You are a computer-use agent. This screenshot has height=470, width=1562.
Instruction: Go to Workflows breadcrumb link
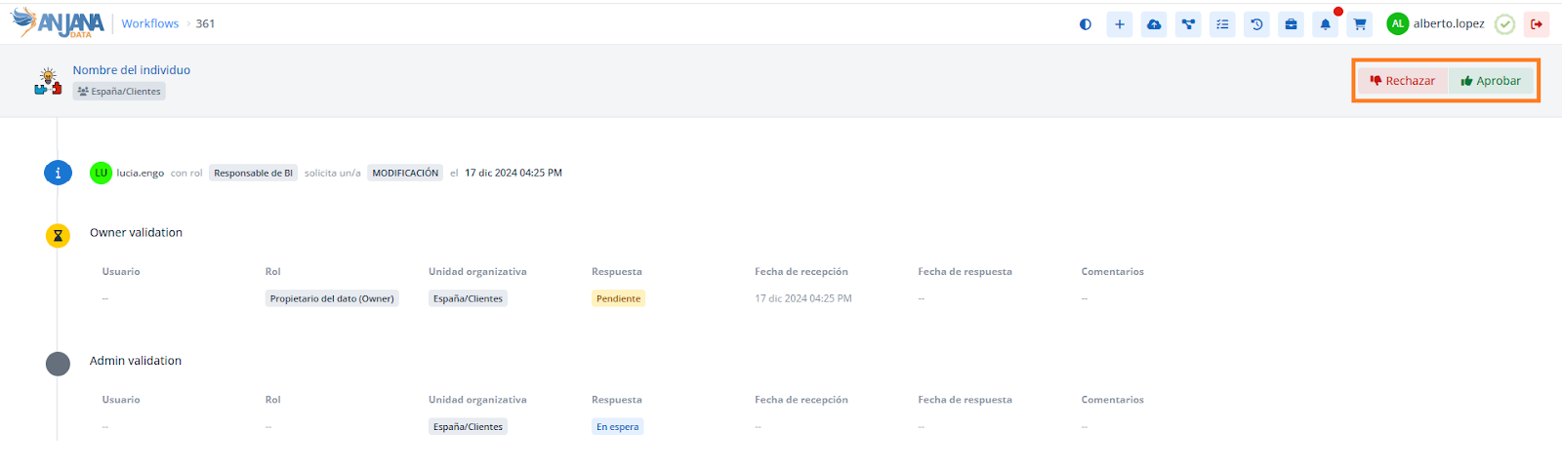(149, 23)
